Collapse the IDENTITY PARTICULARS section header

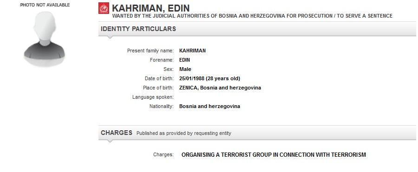[x=258, y=29]
